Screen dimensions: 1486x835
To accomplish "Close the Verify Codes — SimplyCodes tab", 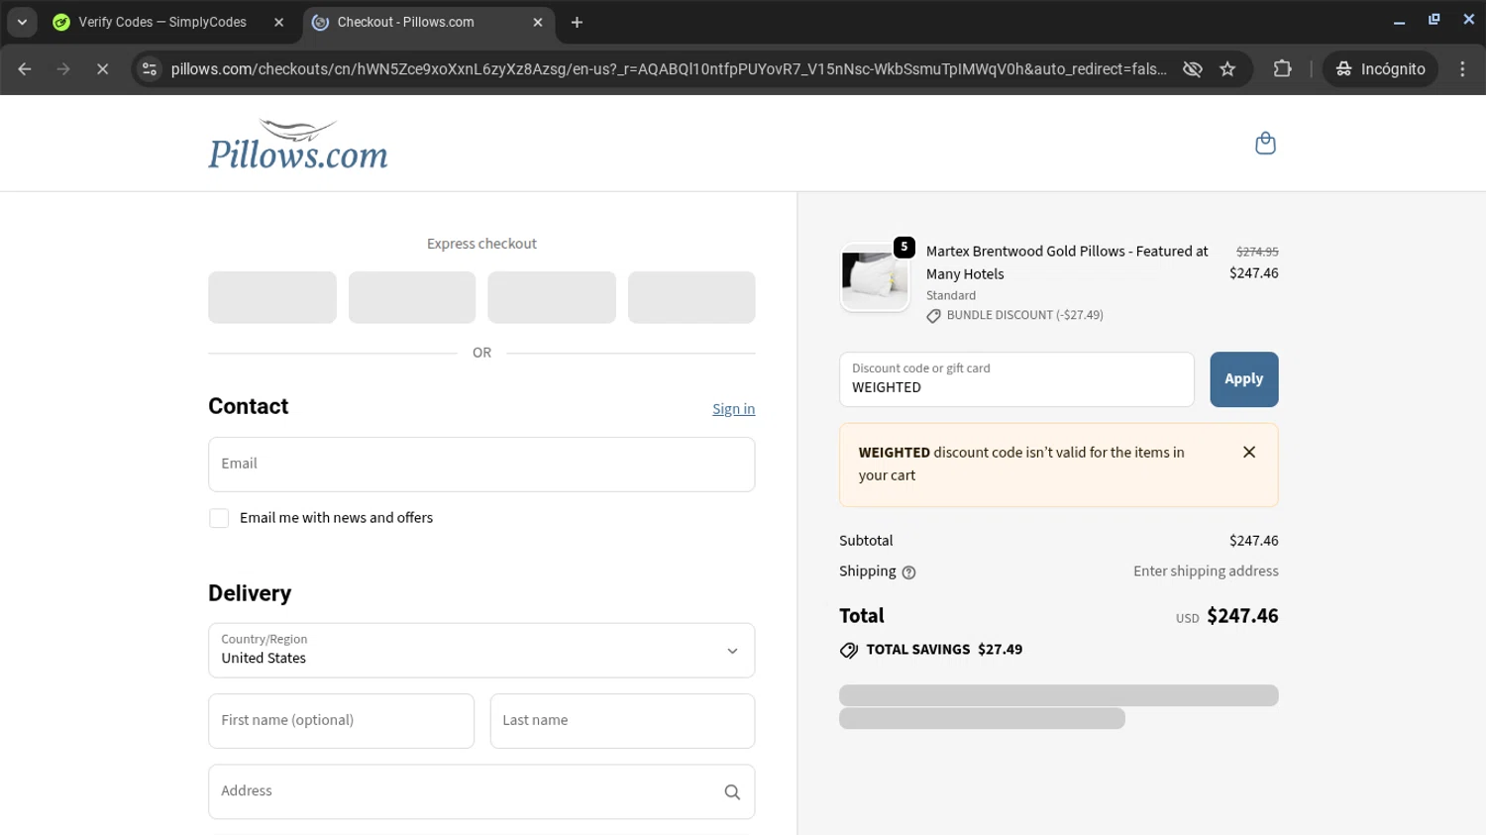I will click(278, 22).
